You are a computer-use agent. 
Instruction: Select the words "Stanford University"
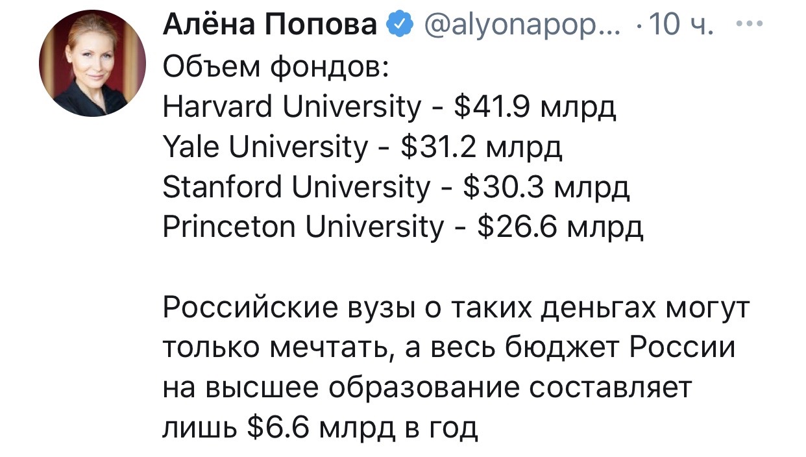click(x=295, y=188)
